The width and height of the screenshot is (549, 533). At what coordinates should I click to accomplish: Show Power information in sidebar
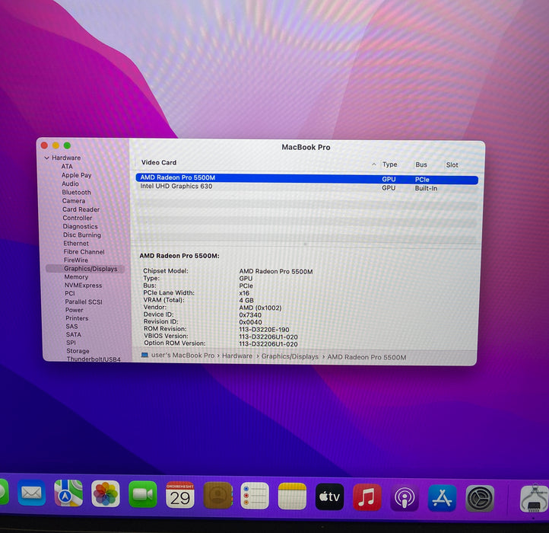coord(75,310)
